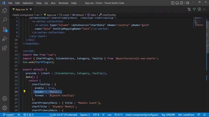The width and height of the screenshot is (209, 117).
Task: Click master branch in status bar
Action: 9,115
